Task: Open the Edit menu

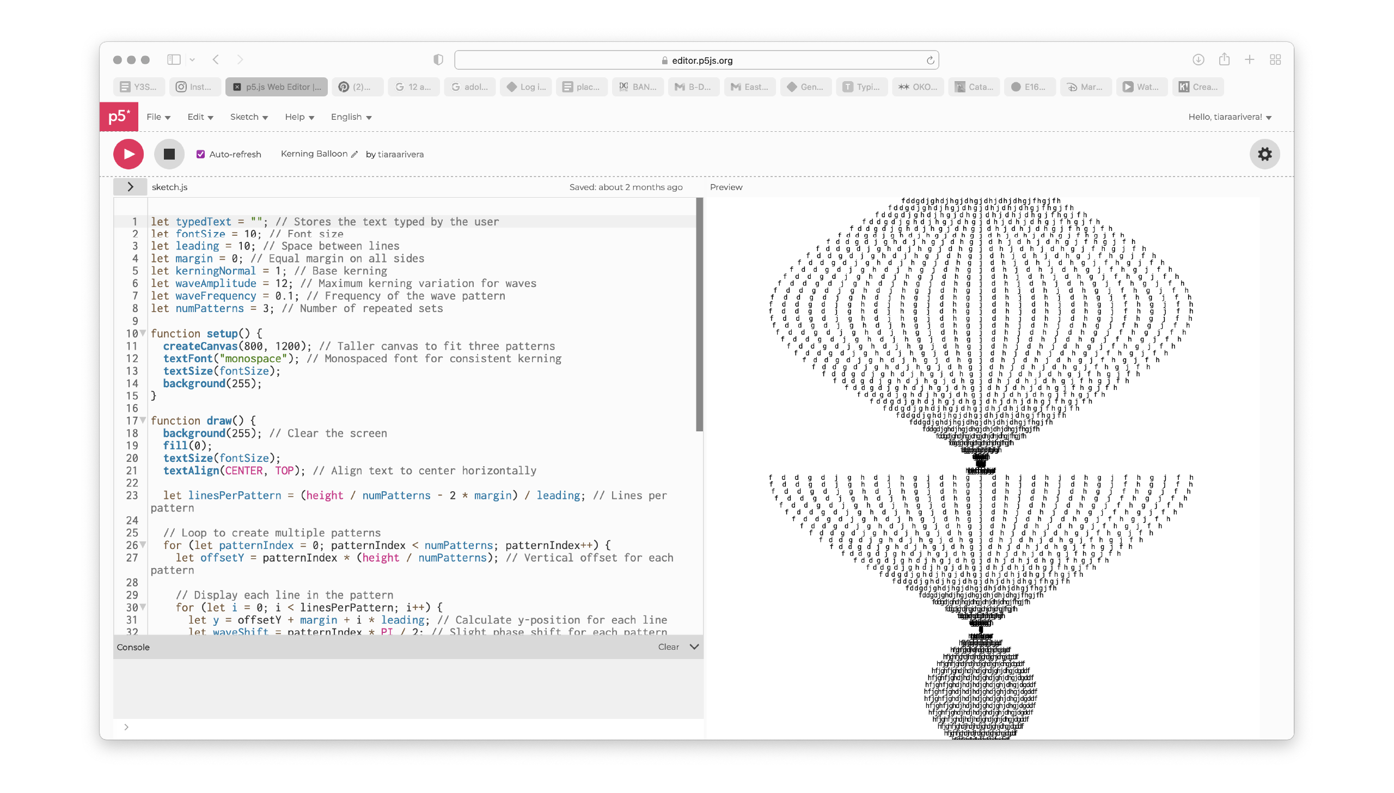Action: [200, 117]
